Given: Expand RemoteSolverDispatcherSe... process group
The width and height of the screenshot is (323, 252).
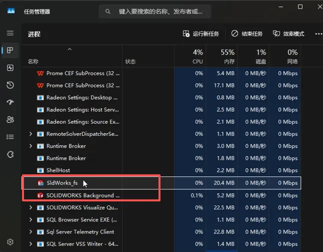Looking at the screenshot, I should pos(30,134).
